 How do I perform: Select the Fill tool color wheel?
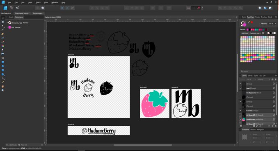pyautogui.click(x=3, y=46)
